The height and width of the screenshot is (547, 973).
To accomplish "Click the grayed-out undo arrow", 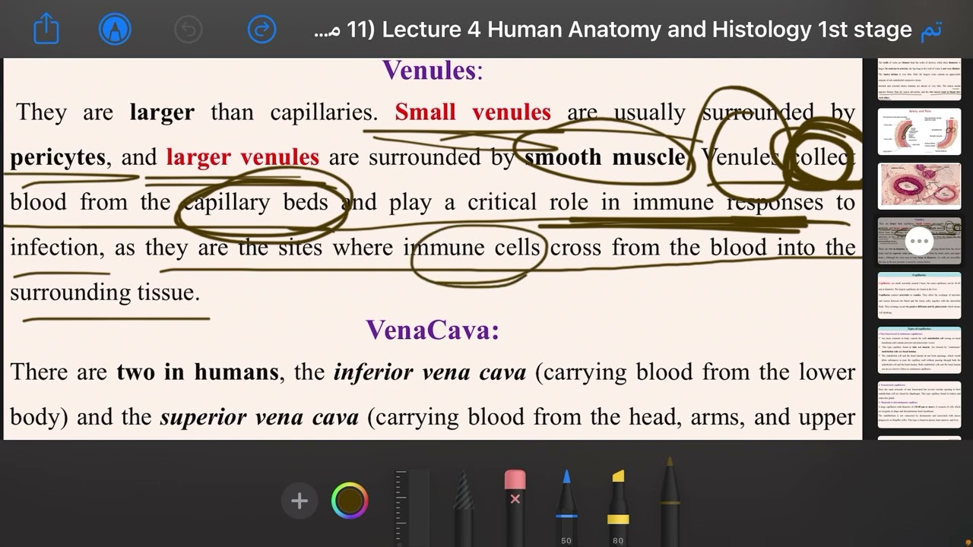I will (188, 30).
